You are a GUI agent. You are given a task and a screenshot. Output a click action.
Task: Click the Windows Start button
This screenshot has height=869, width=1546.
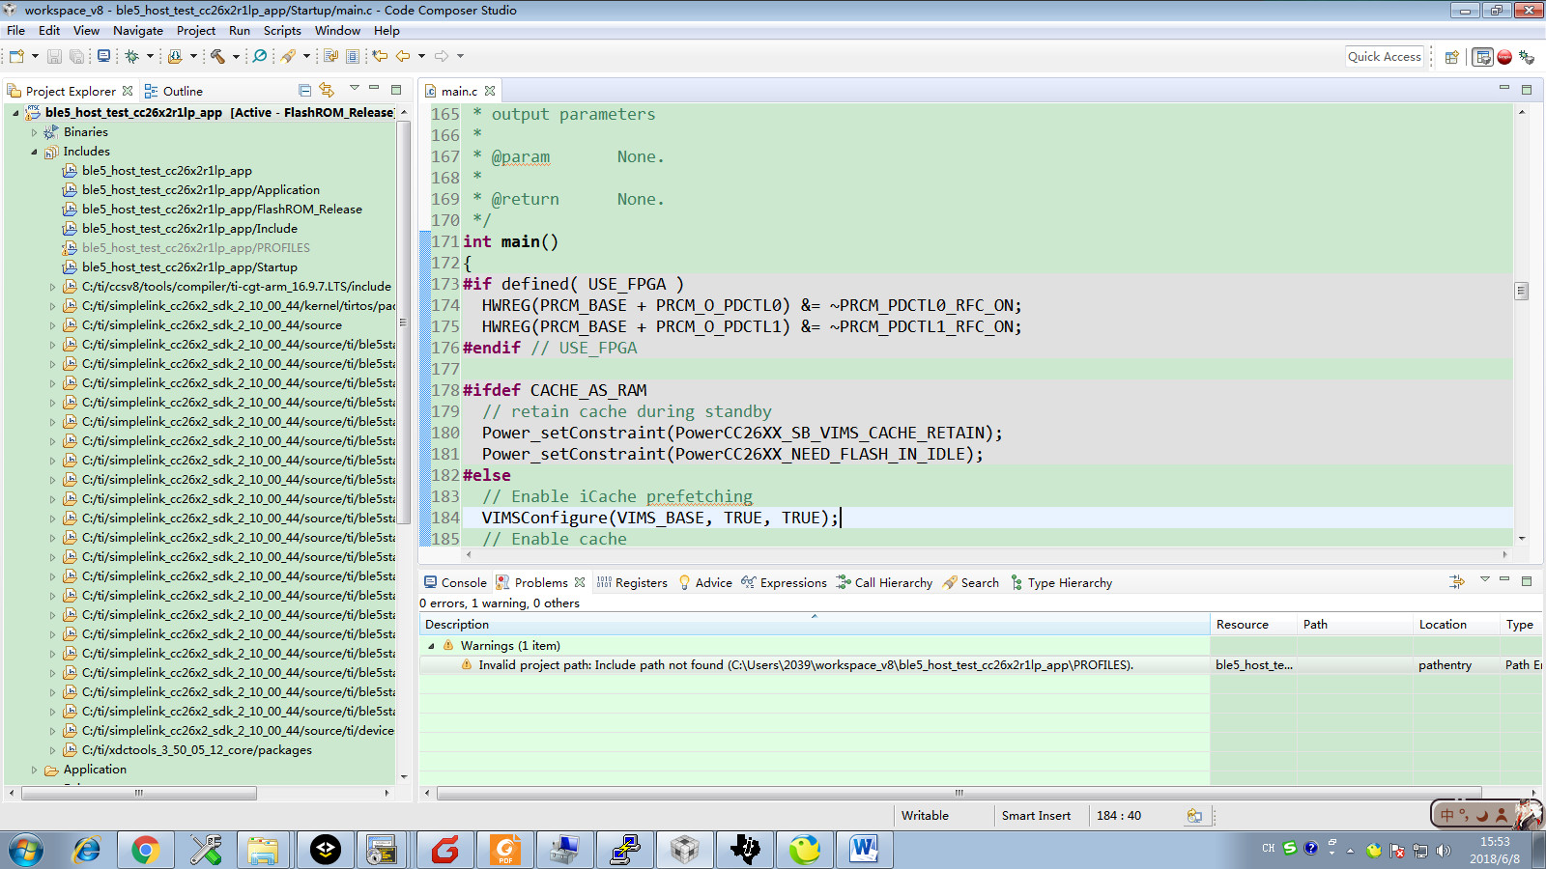pos(26,850)
